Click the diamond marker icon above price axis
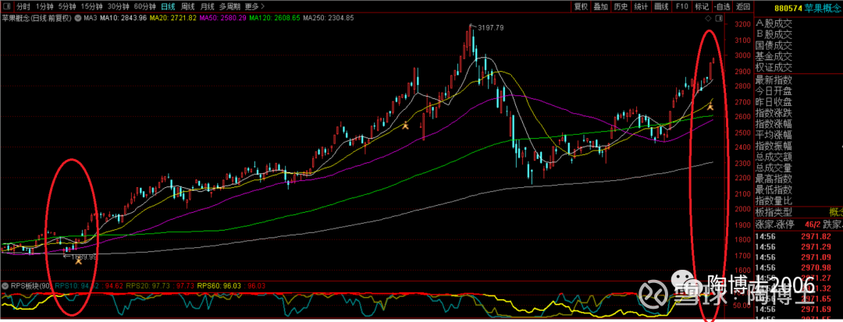This screenshot has width=843, height=322. tap(709, 18)
